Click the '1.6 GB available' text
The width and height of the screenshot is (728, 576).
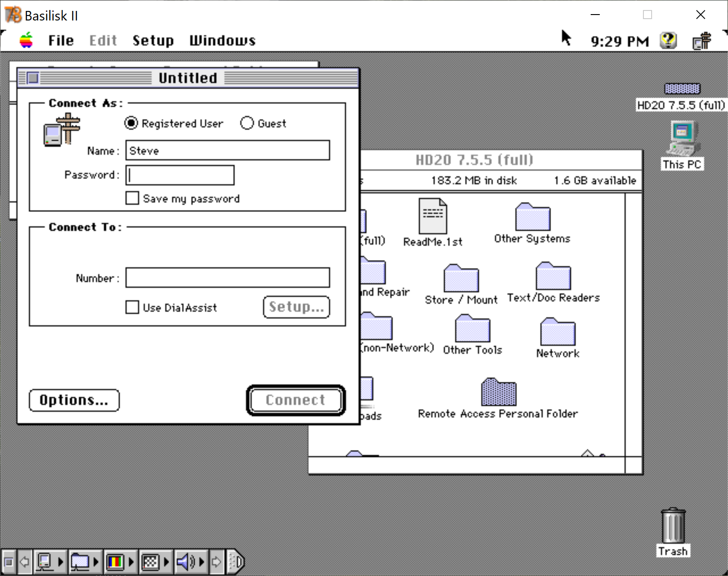pos(595,181)
